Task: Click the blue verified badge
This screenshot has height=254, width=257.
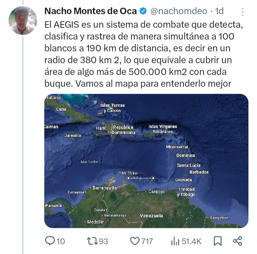Action: pyautogui.click(x=143, y=11)
